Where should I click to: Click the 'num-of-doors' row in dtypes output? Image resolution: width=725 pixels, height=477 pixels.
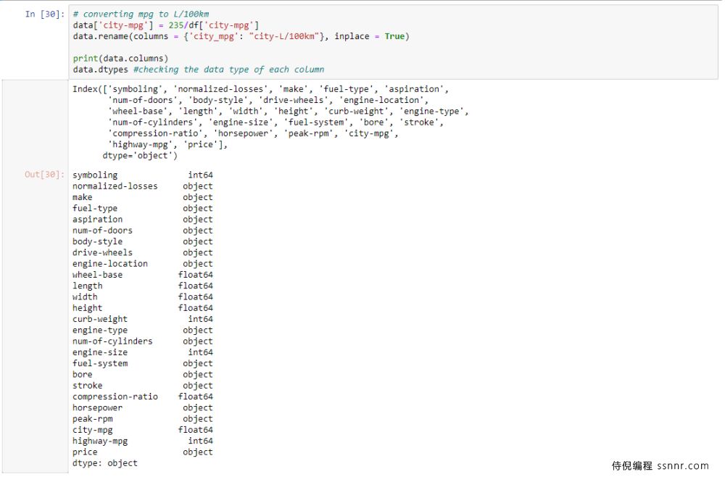pyautogui.click(x=142, y=231)
